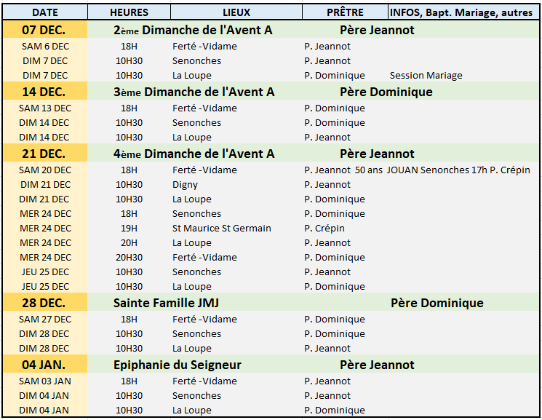
Task: Select the 2ème Dimanche de l'Avent A title
Action: pos(194,30)
